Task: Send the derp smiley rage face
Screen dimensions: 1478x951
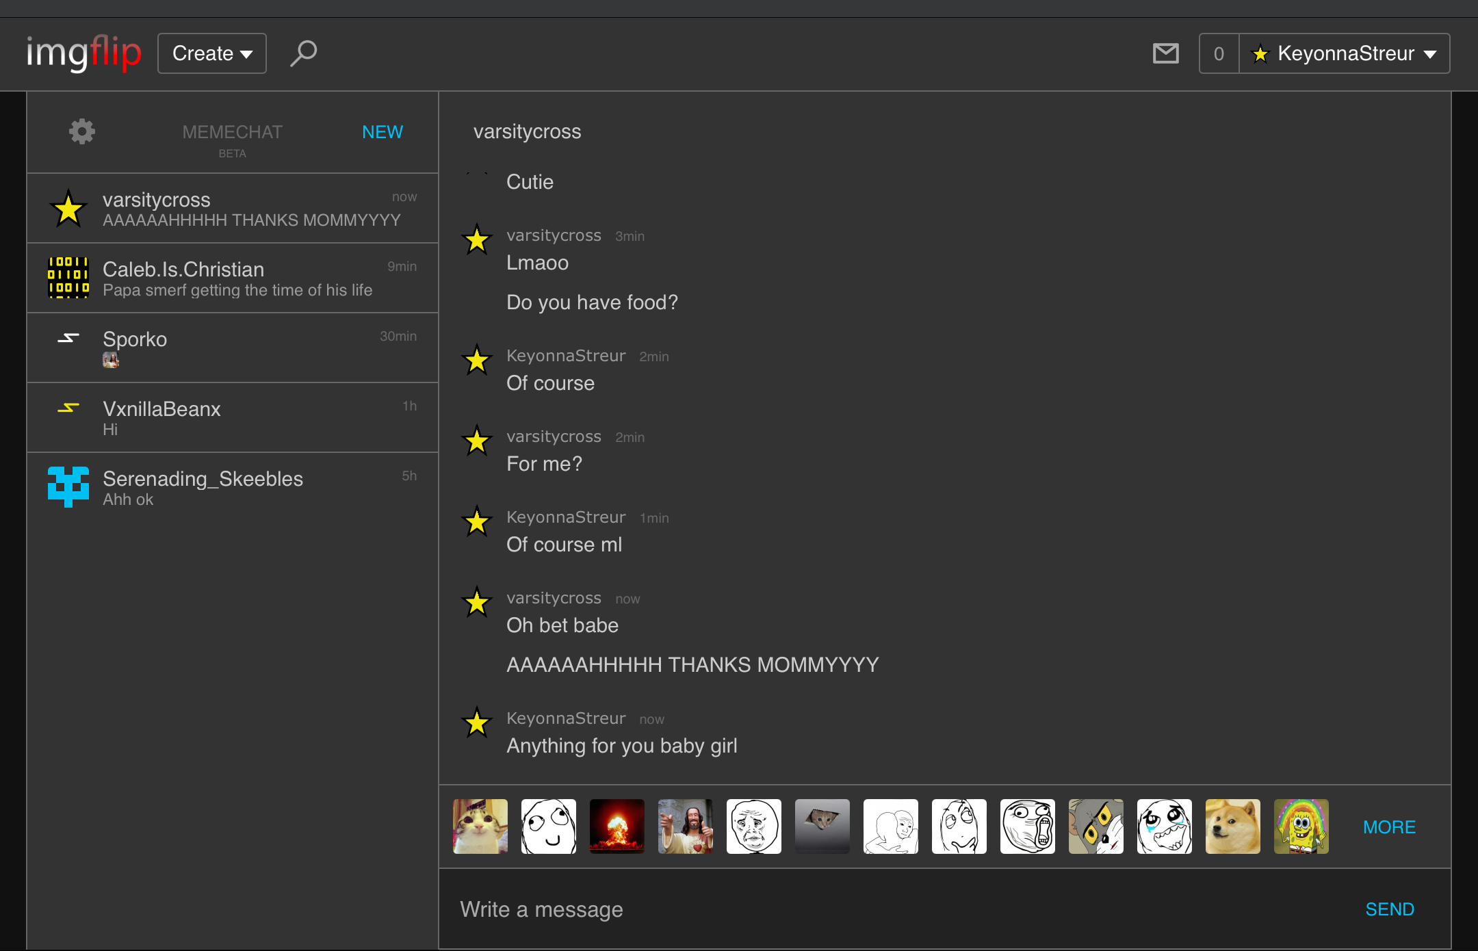Action: [549, 826]
